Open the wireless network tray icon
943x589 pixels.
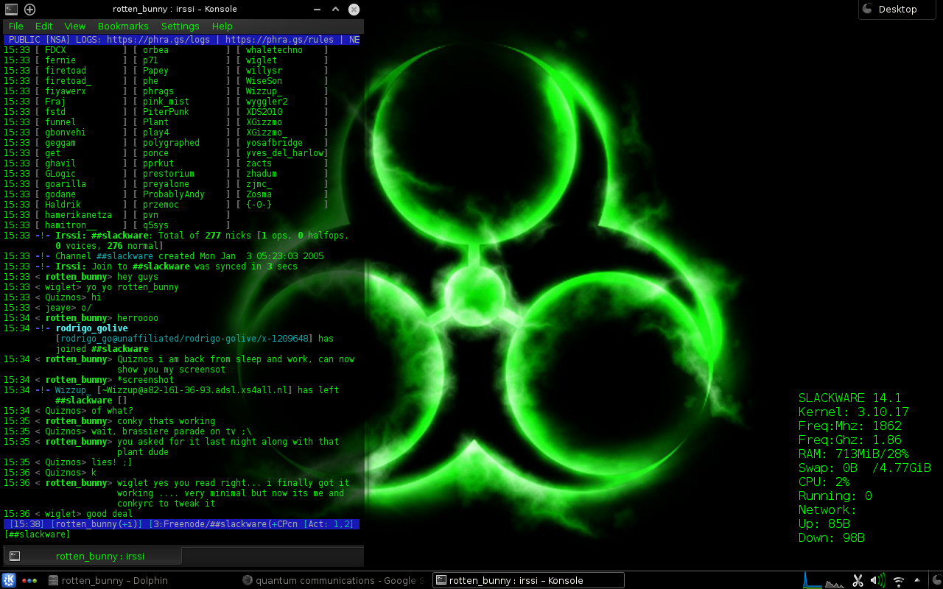898,580
